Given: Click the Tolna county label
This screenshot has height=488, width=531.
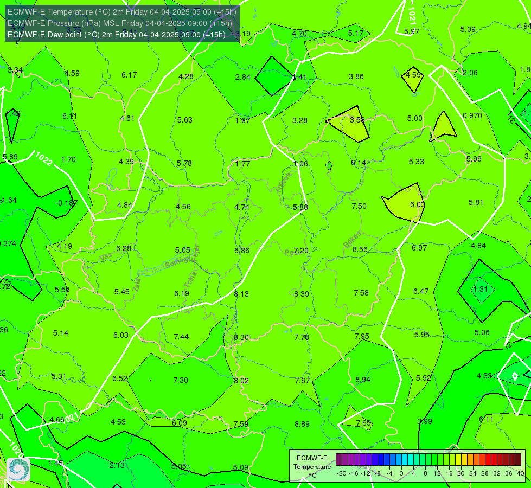Looking at the screenshot, I should click(x=190, y=280).
